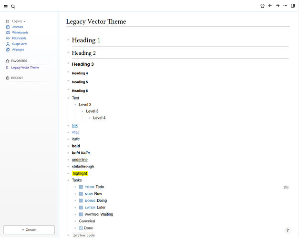Toggle the left sidebar hamburger menu
This screenshot has width=299, height=238.
pos(6,7)
